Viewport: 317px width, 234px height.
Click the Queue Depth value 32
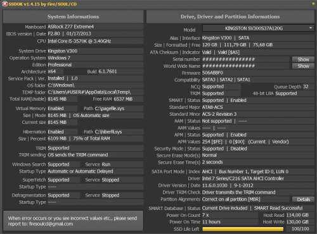[x=306, y=87]
